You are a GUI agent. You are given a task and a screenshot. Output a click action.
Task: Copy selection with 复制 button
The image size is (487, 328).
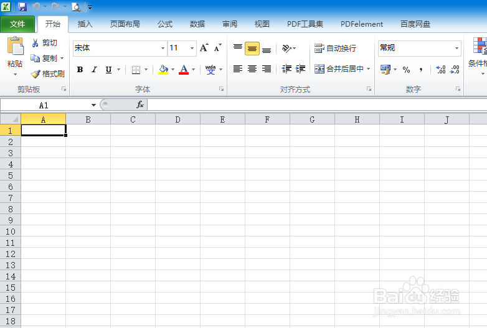44,58
